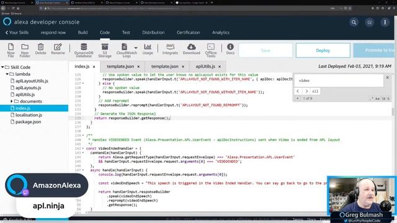Toggle search in selection option
The height and width of the screenshot is (223, 397).
tap(388, 98)
